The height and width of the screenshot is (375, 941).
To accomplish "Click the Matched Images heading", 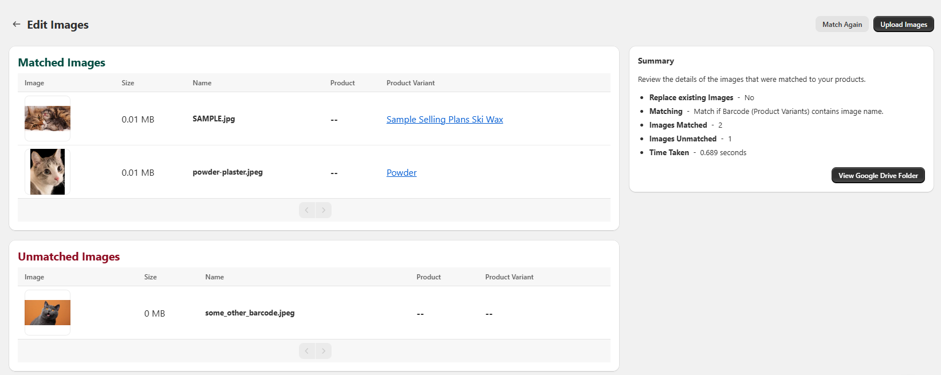I will point(62,62).
